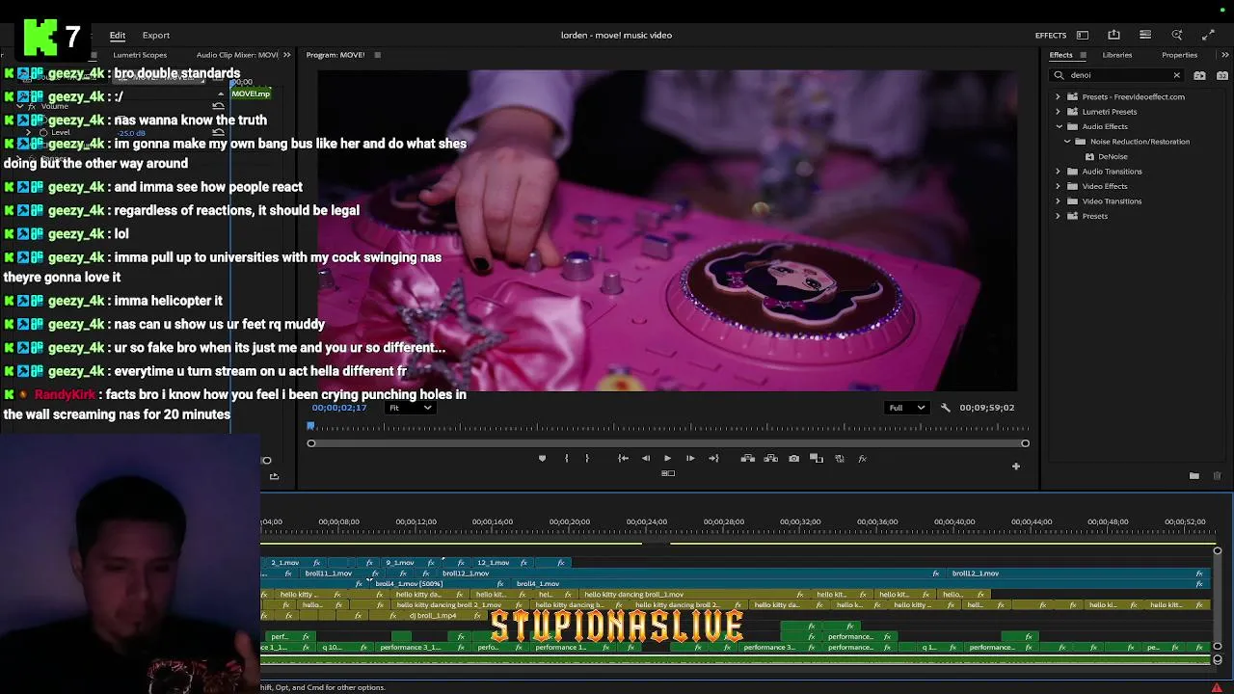
Task: Click the Lift button
Action: coord(747,459)
